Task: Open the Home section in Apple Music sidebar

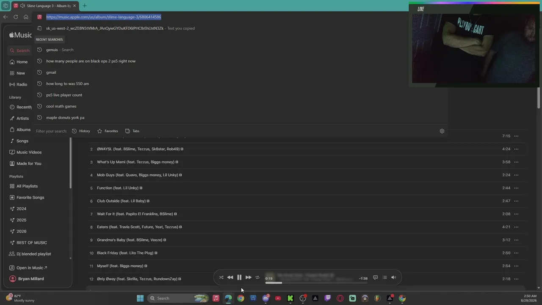Action: [19, 62]
